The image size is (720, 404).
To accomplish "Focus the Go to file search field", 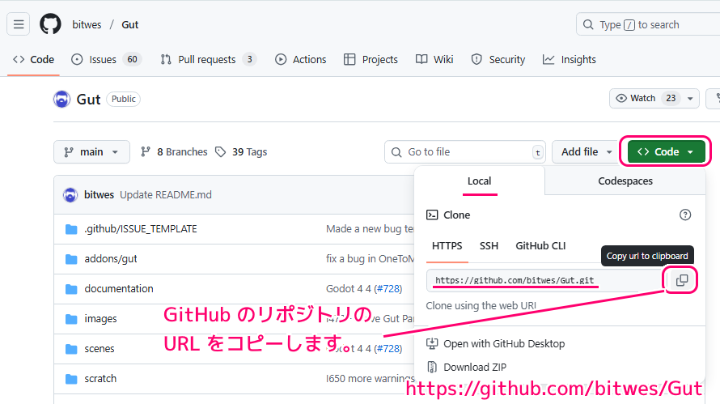I will 465,151.
